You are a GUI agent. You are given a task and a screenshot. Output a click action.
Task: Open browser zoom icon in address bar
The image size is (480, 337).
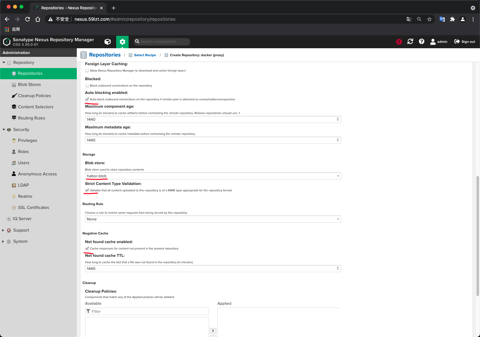click(419, 19)
